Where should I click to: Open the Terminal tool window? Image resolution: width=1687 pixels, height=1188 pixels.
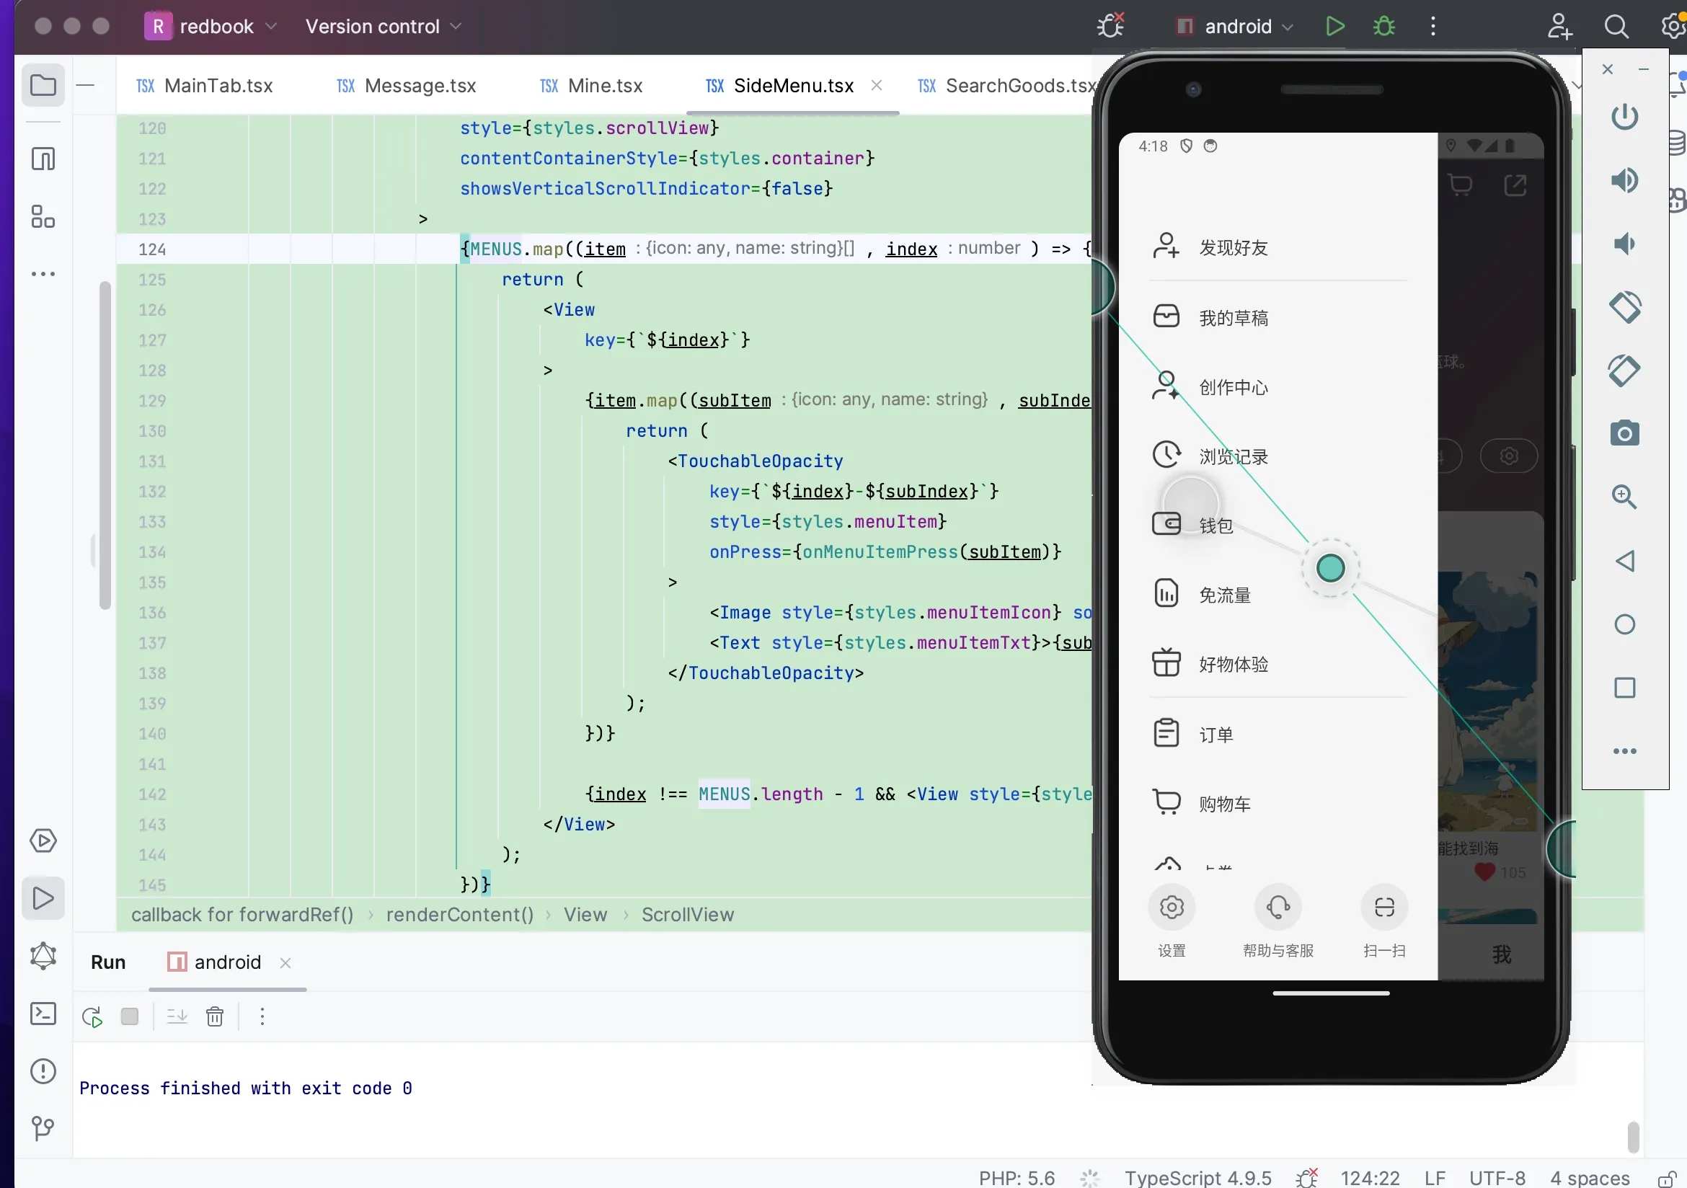(x=43, y=1014)
